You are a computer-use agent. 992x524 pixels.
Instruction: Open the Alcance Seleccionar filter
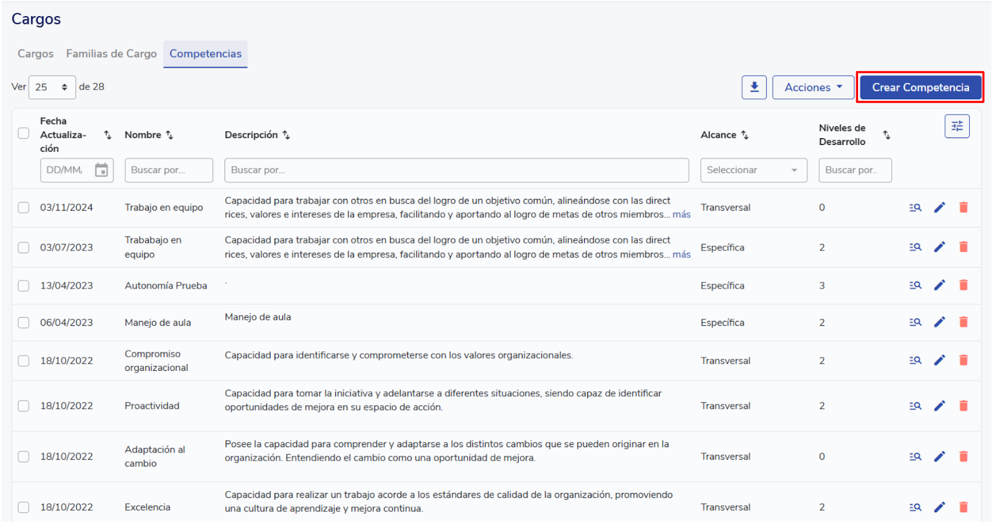[x=753, y=170]
